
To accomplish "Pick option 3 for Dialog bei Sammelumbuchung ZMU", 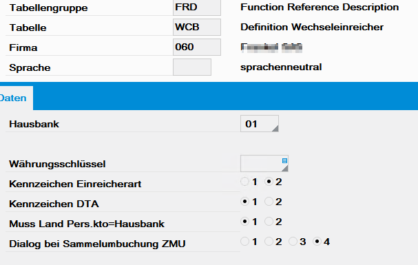I will coord(293,242).
